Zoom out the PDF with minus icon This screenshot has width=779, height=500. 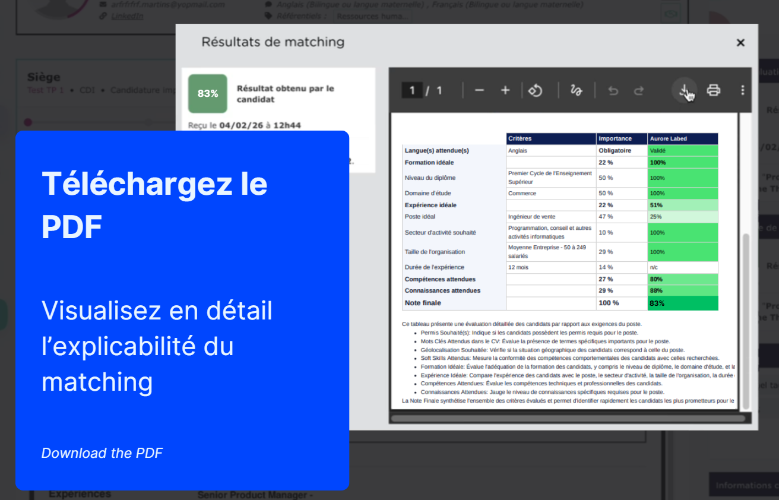480,90
